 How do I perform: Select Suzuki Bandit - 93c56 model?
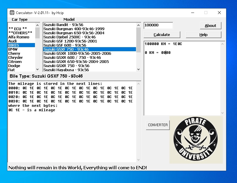coord(63,25)
